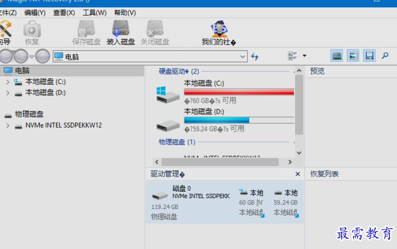
Task: Expand NVMe INTEL SSDPEKKW12 tree node
Action: (7, 125)
